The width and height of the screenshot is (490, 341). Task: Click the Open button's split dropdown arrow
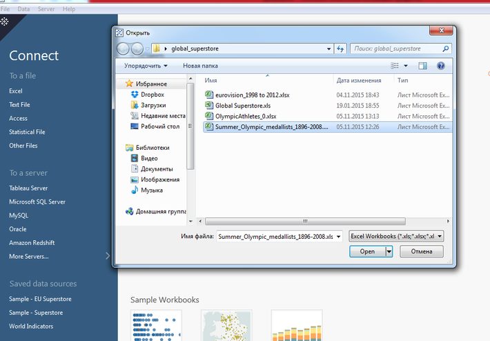coord(389,251)
